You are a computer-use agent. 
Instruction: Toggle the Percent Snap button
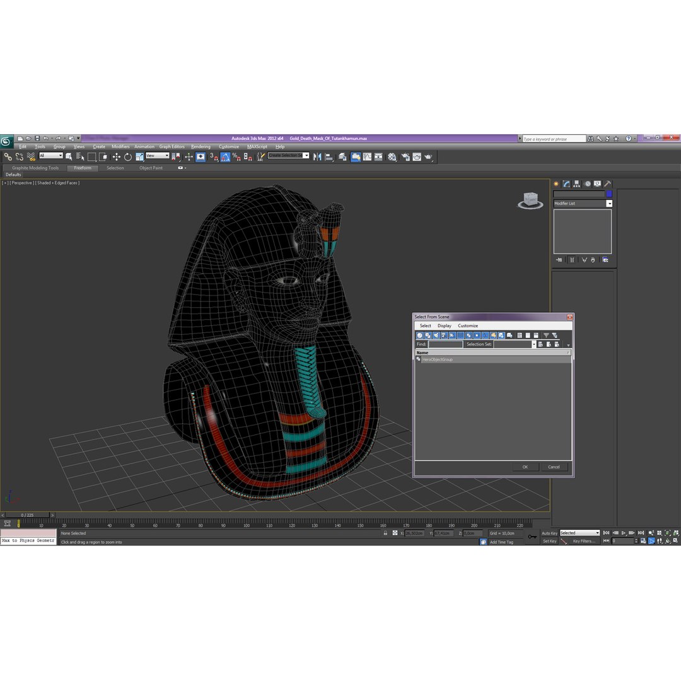tap(236, 157)
